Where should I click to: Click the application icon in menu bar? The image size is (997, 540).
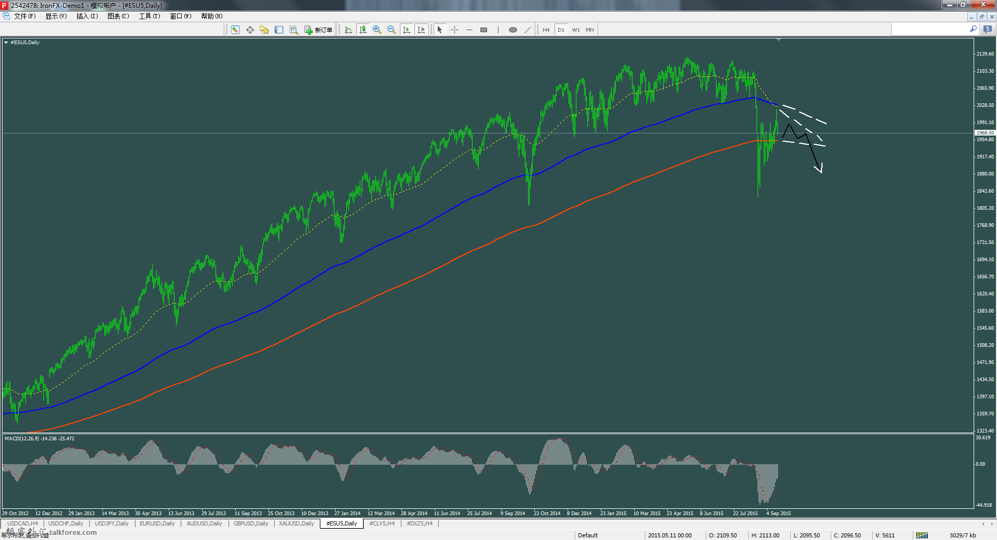6,16
